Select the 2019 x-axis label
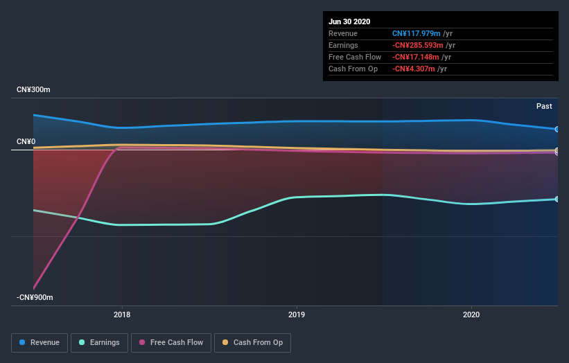This screenshot has width=569, height=363. coord(297,315)
